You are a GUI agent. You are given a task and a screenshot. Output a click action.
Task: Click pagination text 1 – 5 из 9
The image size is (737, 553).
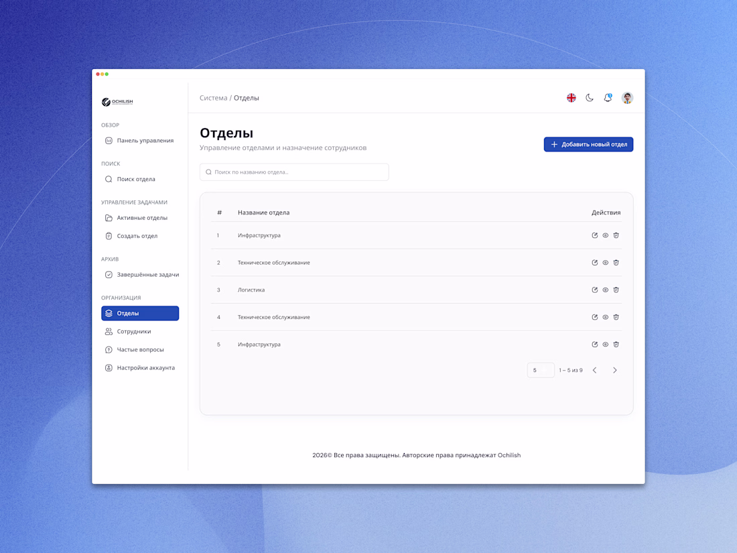tap(571, 370)
